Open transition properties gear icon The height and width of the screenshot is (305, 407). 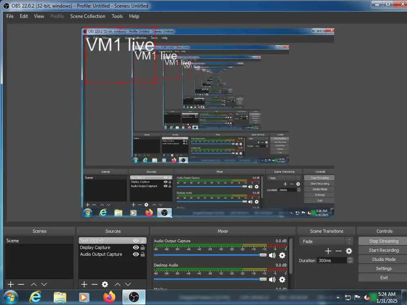pos(349,251)
